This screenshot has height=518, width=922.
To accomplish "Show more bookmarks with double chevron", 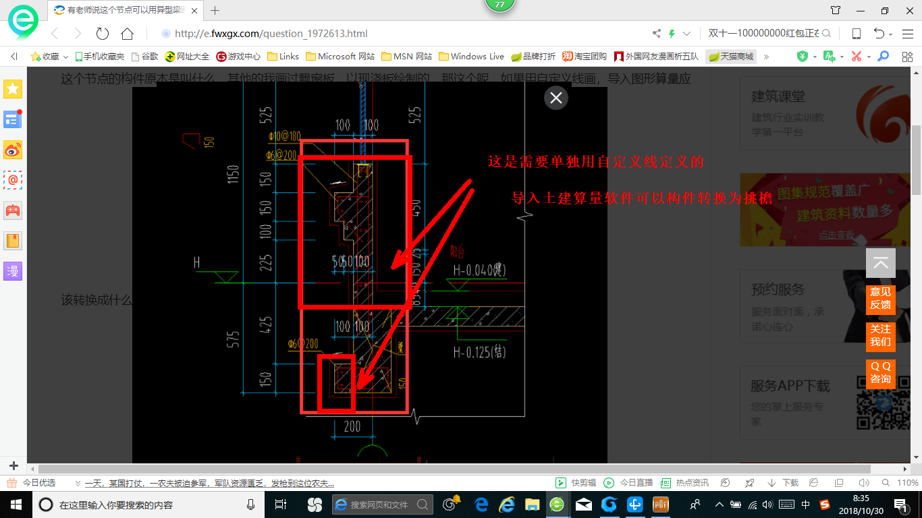I will (x=766, y=57).
